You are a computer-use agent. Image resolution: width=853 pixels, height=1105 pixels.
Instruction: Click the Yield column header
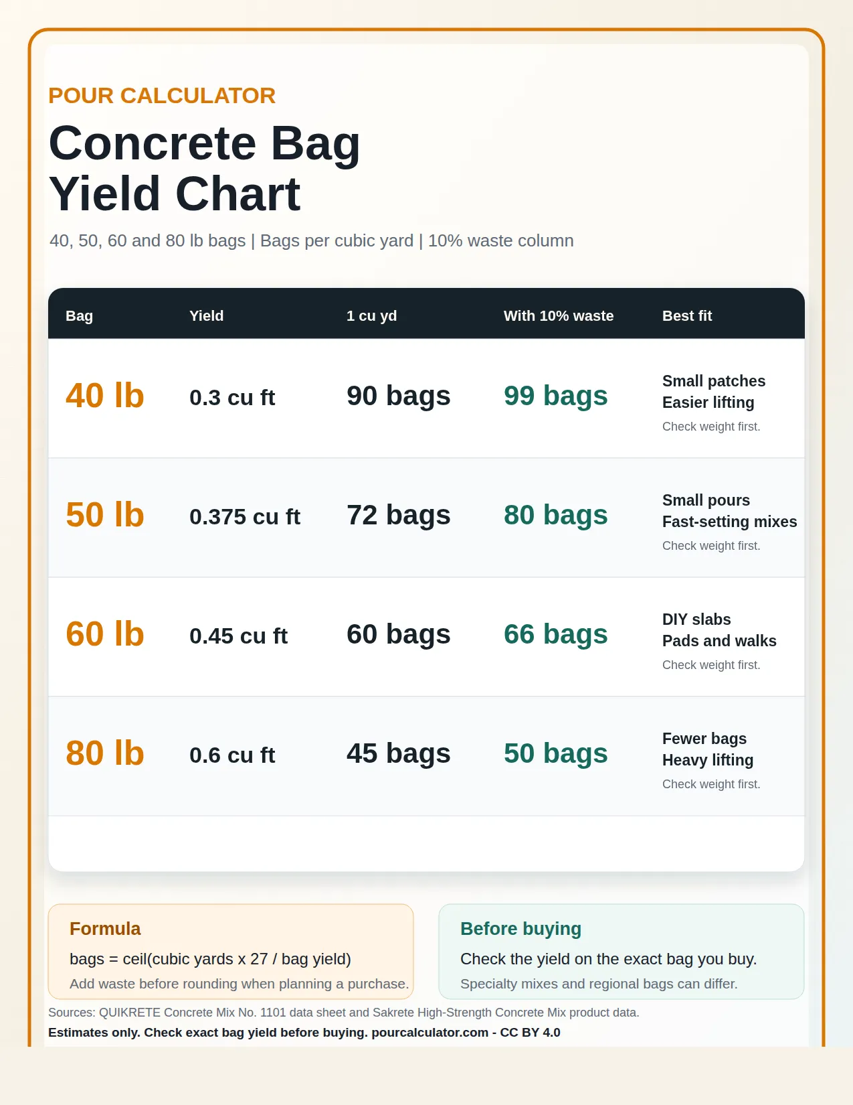click(x=206, y=315)
